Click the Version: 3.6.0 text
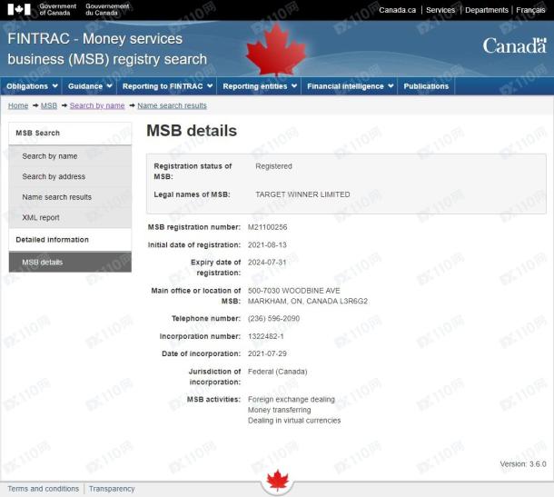 [x=523, y=463]
